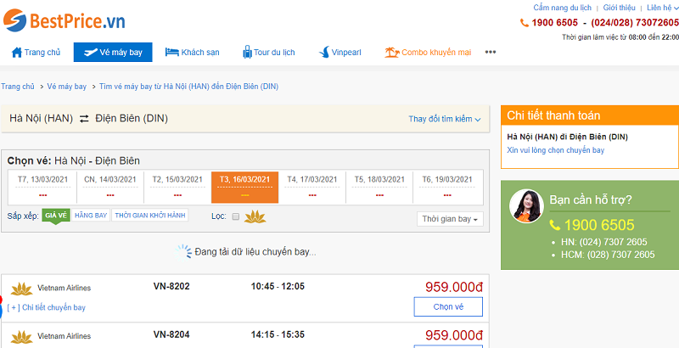Click the home icon beside Trang chủ

(x=16, y=53)
